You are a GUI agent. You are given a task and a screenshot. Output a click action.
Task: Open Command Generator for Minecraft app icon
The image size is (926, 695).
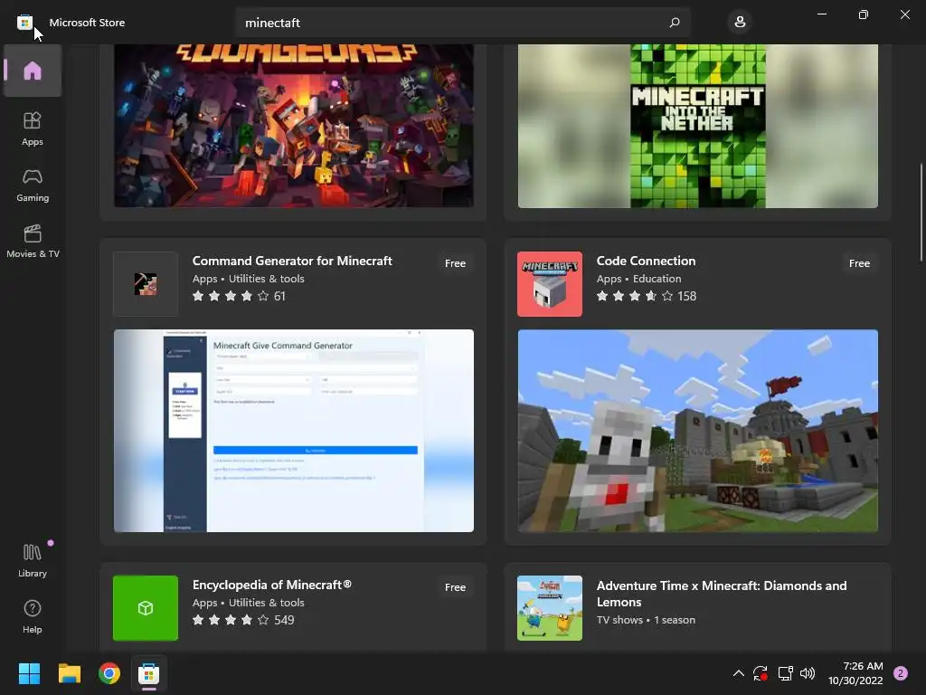click(x=146, y=284)
